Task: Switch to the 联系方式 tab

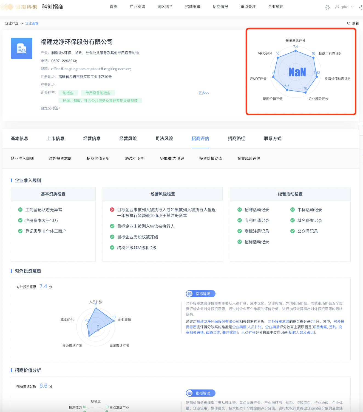Action: click(x=273, y=139)
